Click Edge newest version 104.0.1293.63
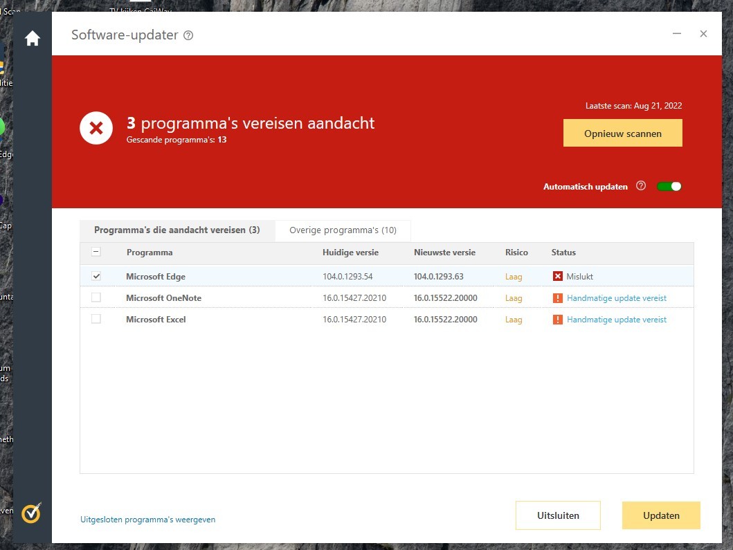The width and height of the screenshot is (733, 550). pos(439,277)
